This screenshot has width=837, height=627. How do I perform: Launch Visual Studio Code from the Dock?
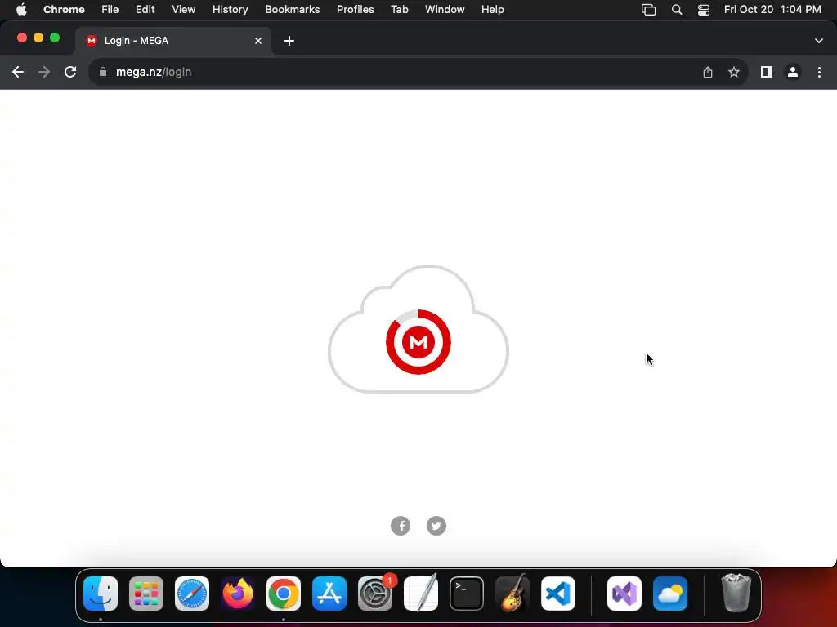(558, 594)
